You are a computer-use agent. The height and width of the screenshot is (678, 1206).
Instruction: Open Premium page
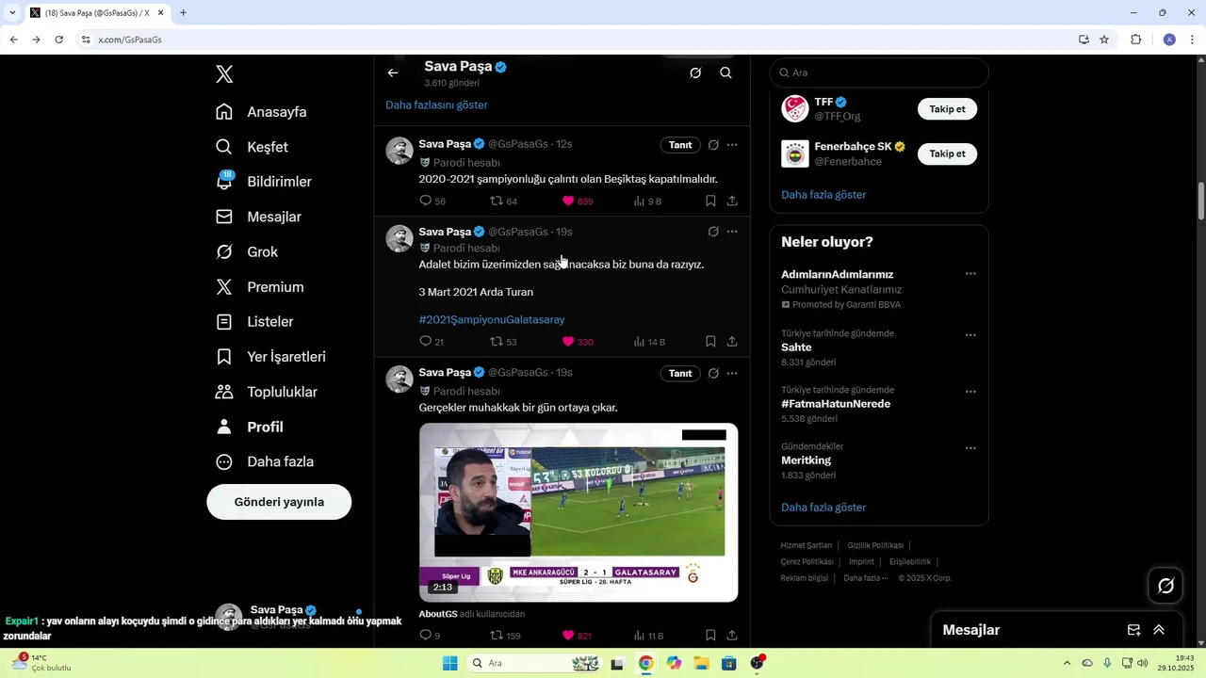pyautogui.click(x=259, y=287)
